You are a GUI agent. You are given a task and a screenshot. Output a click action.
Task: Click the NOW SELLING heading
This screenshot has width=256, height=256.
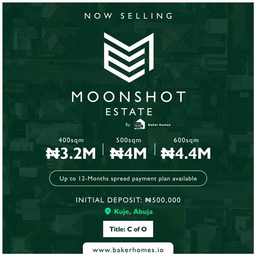pos(128,16)
